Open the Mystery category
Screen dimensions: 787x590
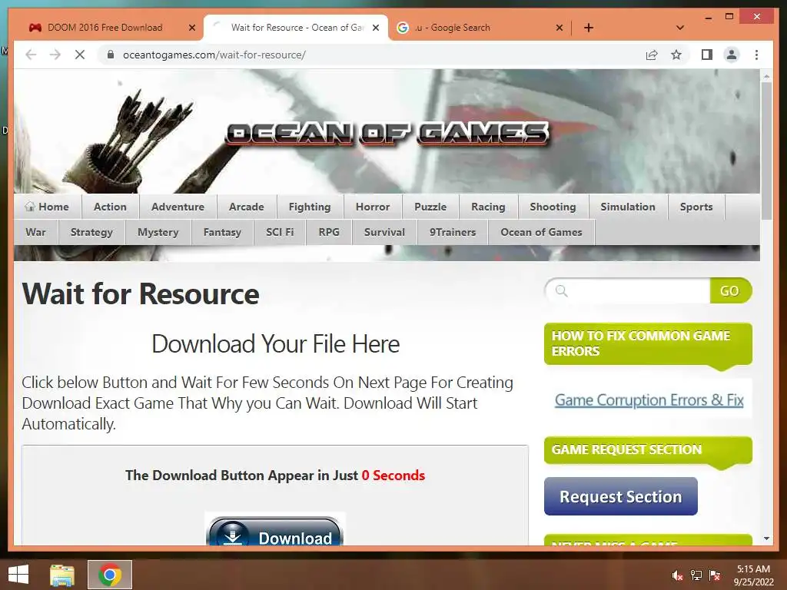click(158, 232)
